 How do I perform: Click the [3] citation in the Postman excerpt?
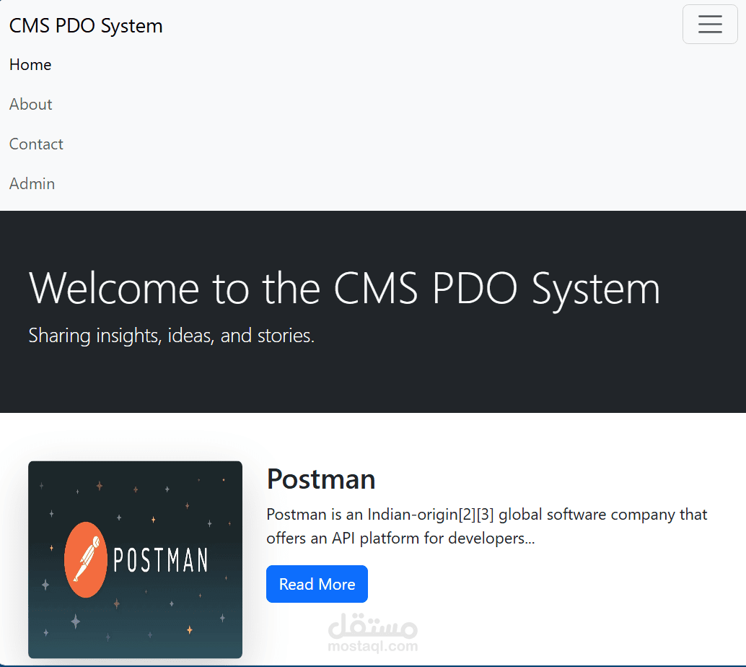pos(485,515)
